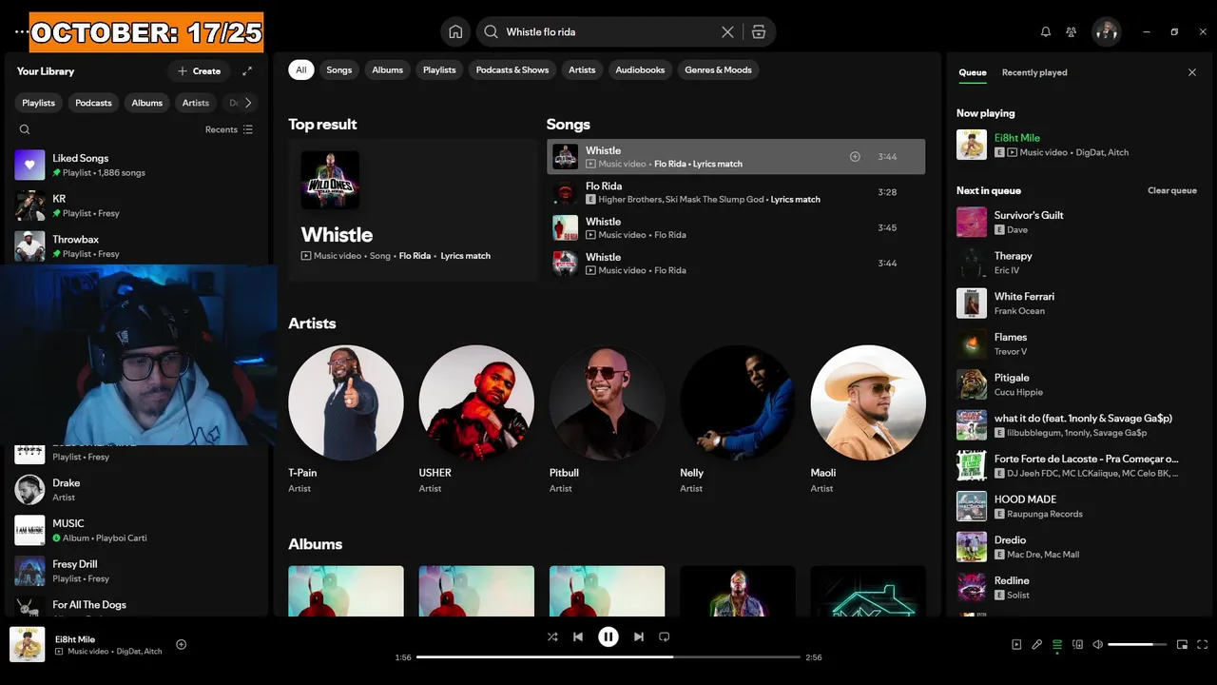The image size is (1217, 685).
Task: Filter results by Playlists
Action: 439,69
